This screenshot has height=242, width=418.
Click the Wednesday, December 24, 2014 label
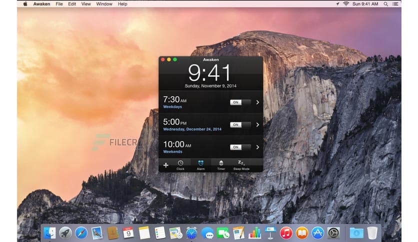(x=192, y=129)
